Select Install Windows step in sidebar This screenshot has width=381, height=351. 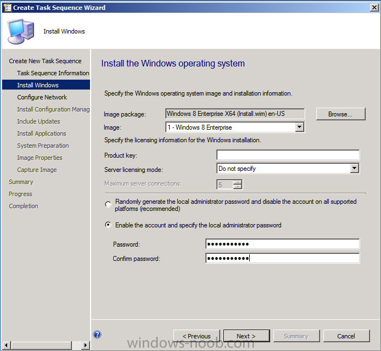coord(46,85)
